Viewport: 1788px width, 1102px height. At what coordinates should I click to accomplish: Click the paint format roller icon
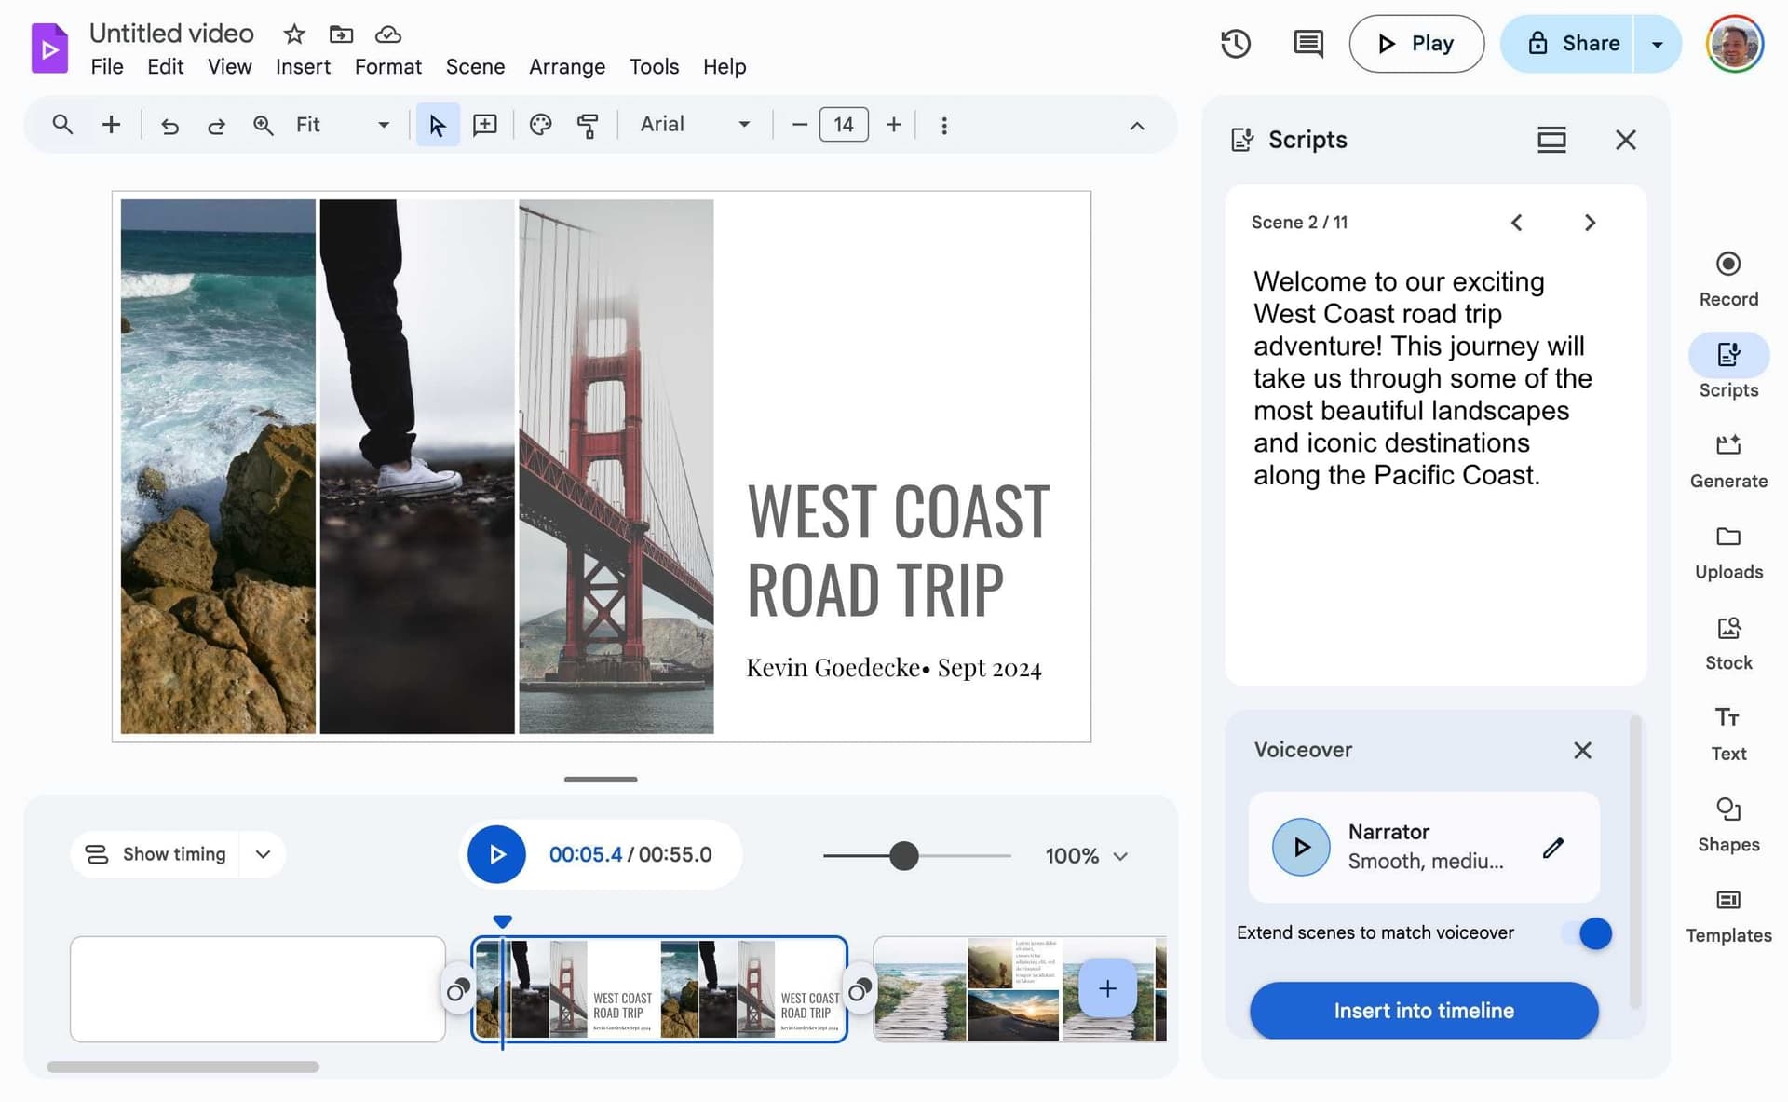[588, 125]
